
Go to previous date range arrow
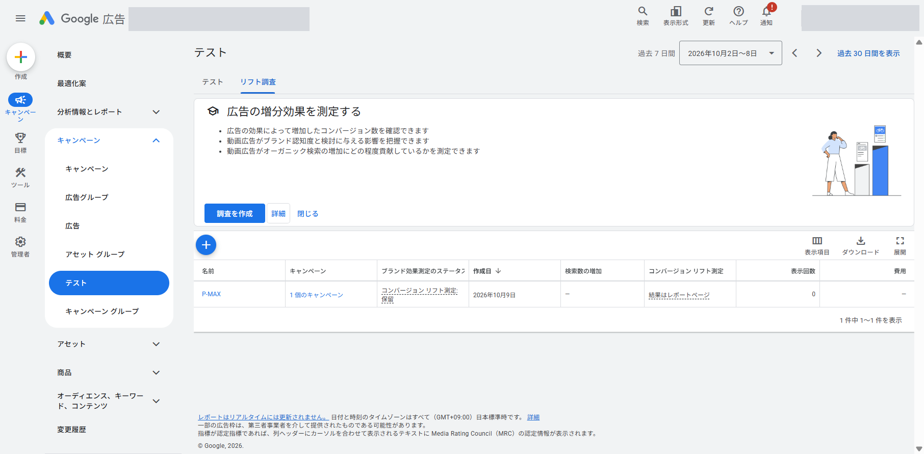tap(794, 53)
